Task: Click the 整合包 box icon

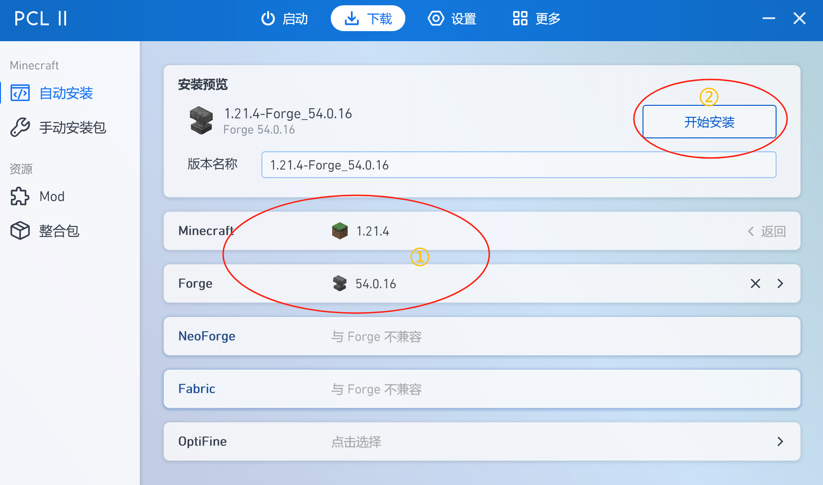Action: point(20,231)
